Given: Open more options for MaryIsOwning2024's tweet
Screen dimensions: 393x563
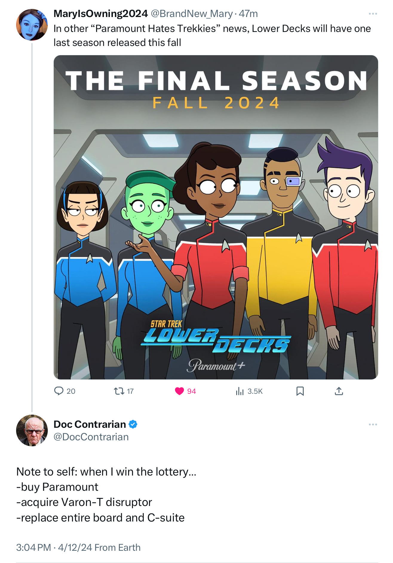Looking at the screenshot, I should tap(373, 14).
